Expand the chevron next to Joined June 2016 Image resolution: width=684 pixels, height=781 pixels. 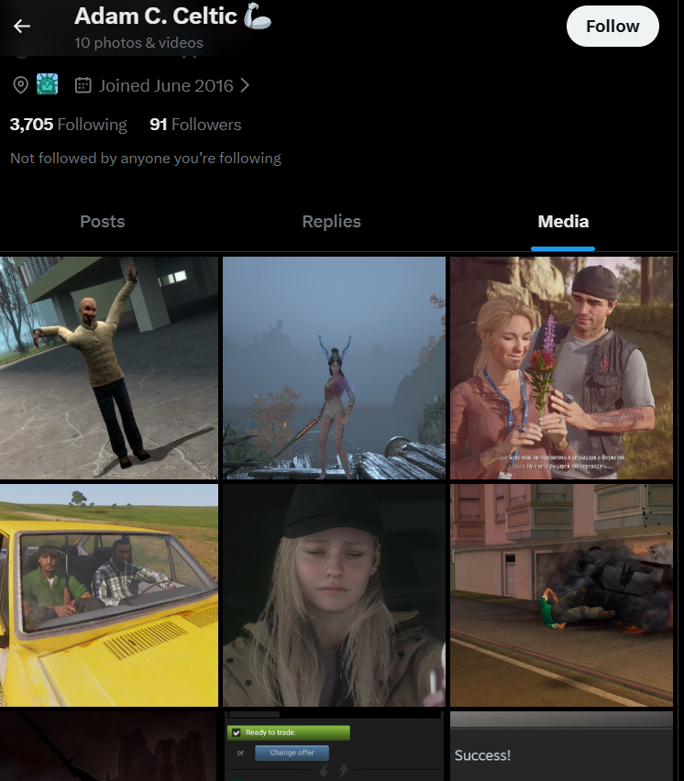click(245, 85)
